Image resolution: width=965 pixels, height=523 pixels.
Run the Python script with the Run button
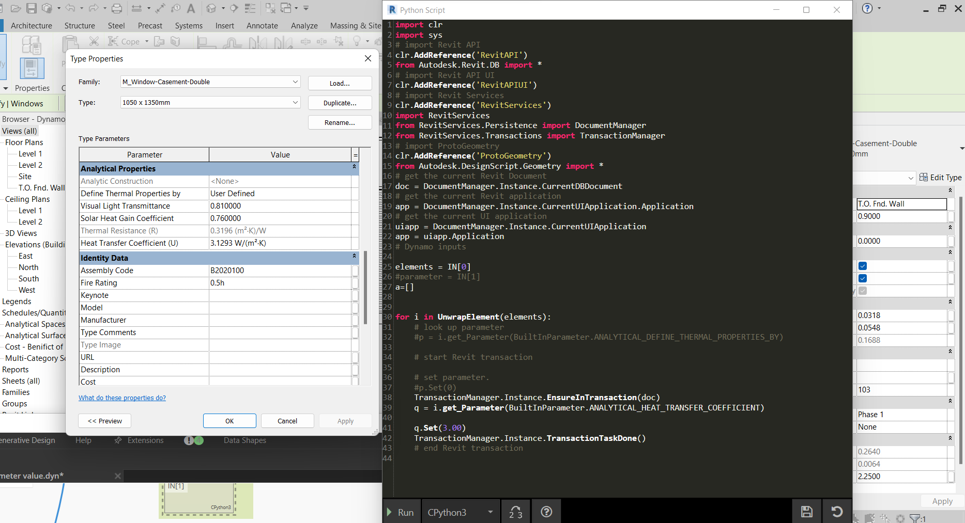(x=401, y=512)
